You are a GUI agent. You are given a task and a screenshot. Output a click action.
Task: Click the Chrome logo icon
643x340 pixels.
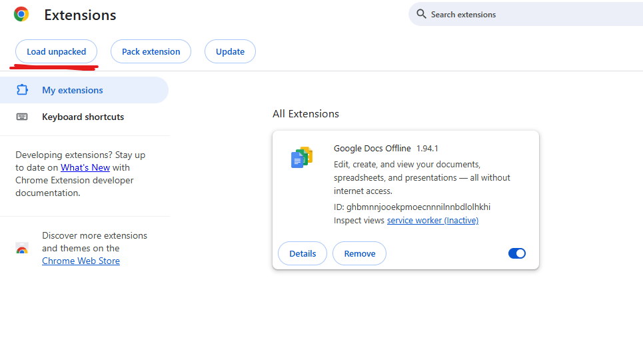coord(21,14)
